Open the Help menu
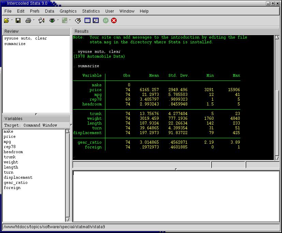This screenshot has height=233, width=282. pyautogui.click(x=144, y=11)
